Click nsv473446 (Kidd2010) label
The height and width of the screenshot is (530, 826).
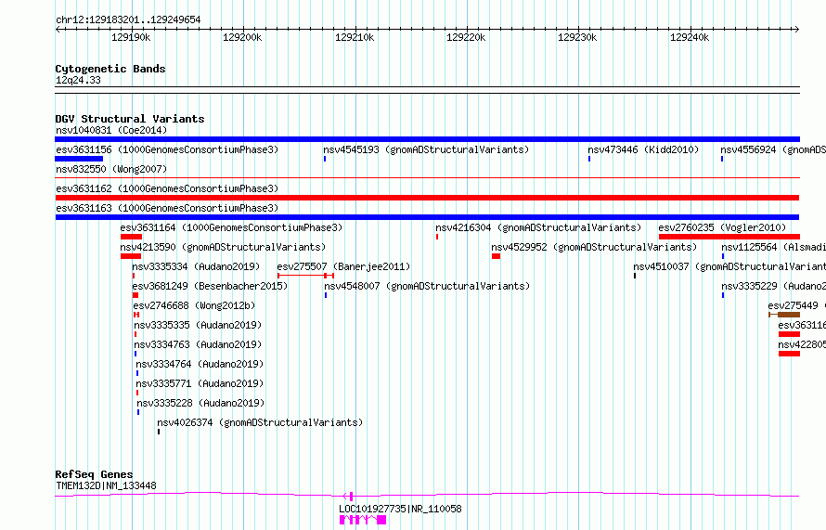pyautogui.click(x=642, y=149)
